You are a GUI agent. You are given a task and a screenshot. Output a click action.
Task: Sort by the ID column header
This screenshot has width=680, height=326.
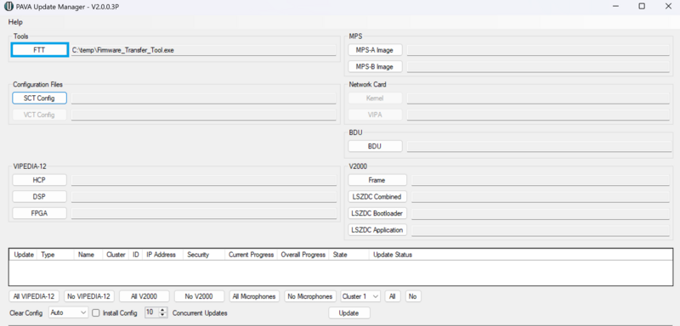pos(136,255)
